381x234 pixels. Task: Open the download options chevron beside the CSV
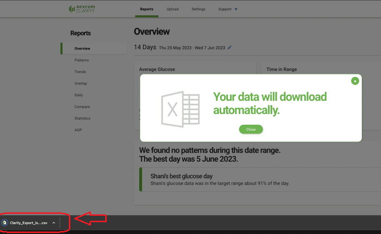(54, 223)
